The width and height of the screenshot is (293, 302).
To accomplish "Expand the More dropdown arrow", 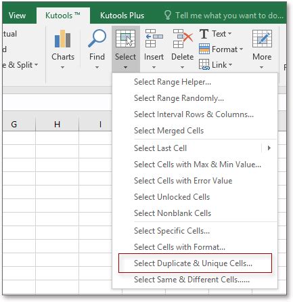I will [x=262, y=67].
